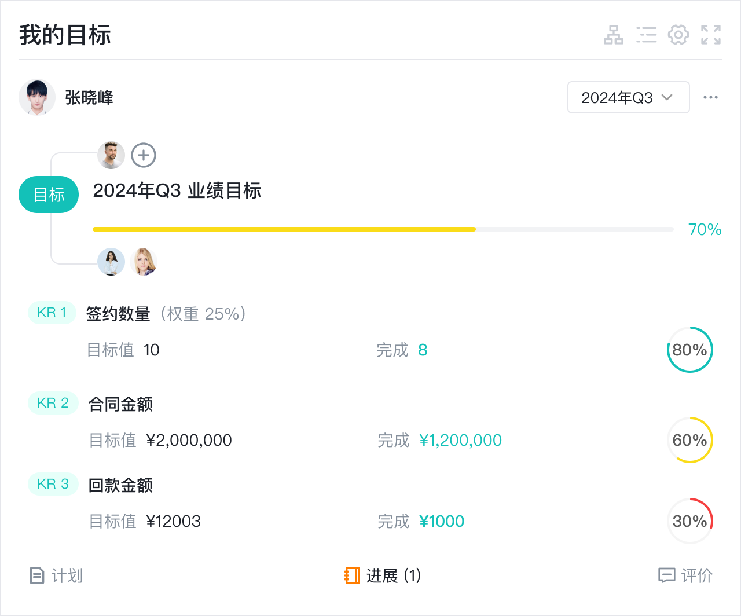Click the 评价 comment icon
The width and height of the screenshot is (741, 616).
666,575
